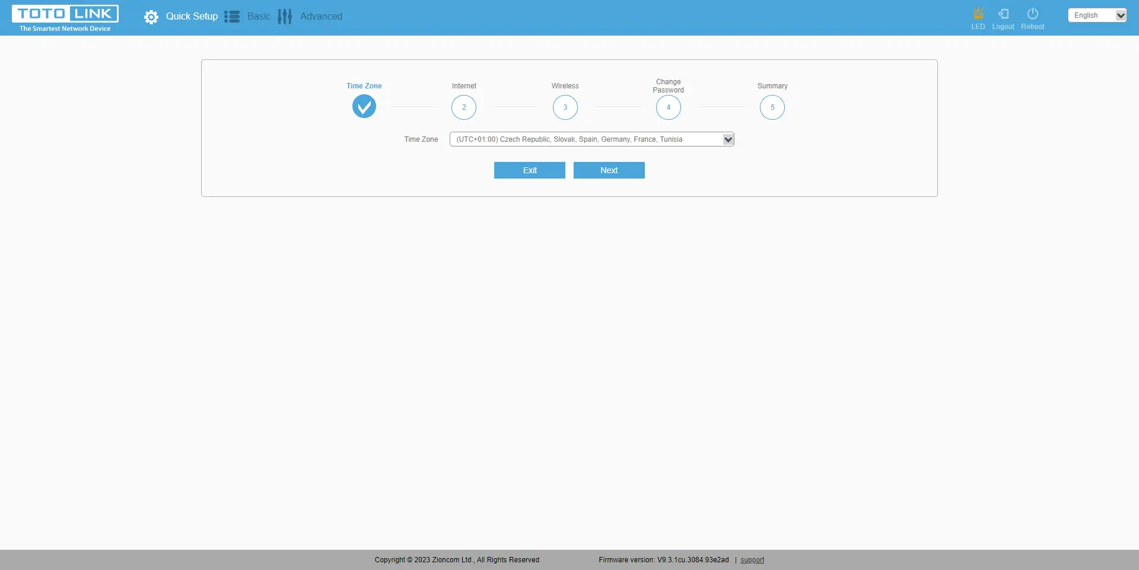
Task: Open the support link in footer
Action: pos(752,560)
